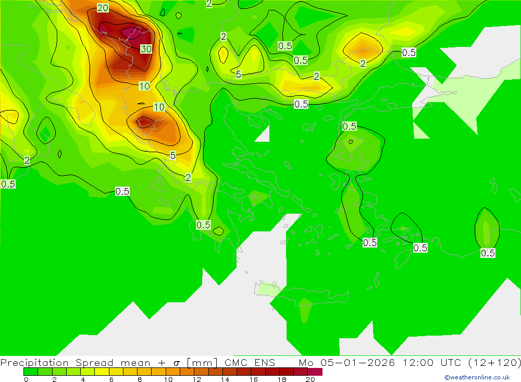
Task: Click the legend tick label 8
Action: pyautogui.click(x=140, y=379)
